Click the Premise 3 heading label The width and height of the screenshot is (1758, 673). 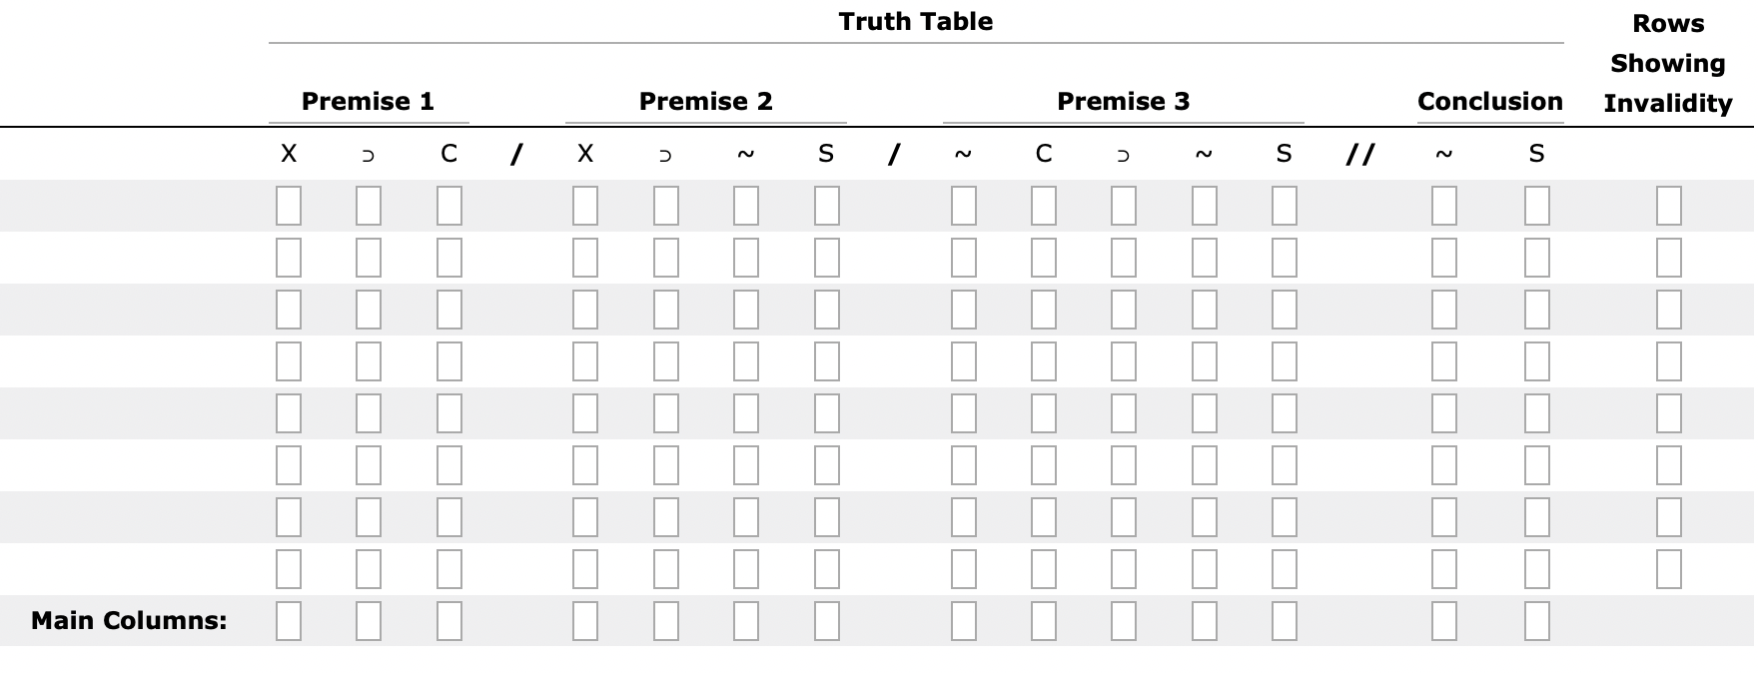pos(1123,101)
